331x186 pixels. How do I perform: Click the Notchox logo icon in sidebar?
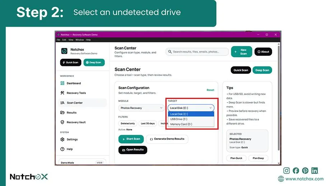tap(64, 51)
